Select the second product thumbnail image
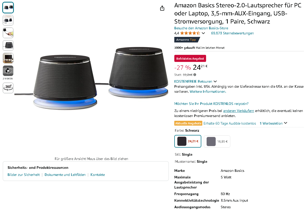The width and height of the screenshot is (308, 210). click(8, 20)
